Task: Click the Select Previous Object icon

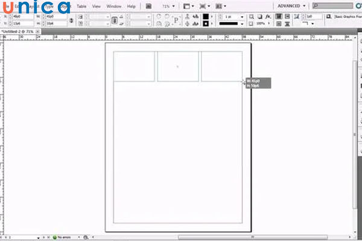Action: tap(195, 17)
